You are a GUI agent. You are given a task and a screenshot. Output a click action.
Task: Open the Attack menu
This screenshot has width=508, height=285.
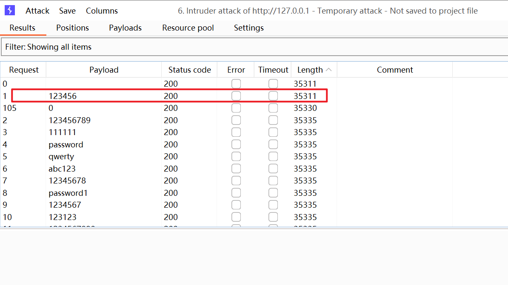tap(37, 11)
